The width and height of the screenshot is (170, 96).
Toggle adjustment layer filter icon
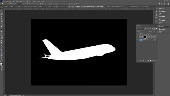point(148,29)
